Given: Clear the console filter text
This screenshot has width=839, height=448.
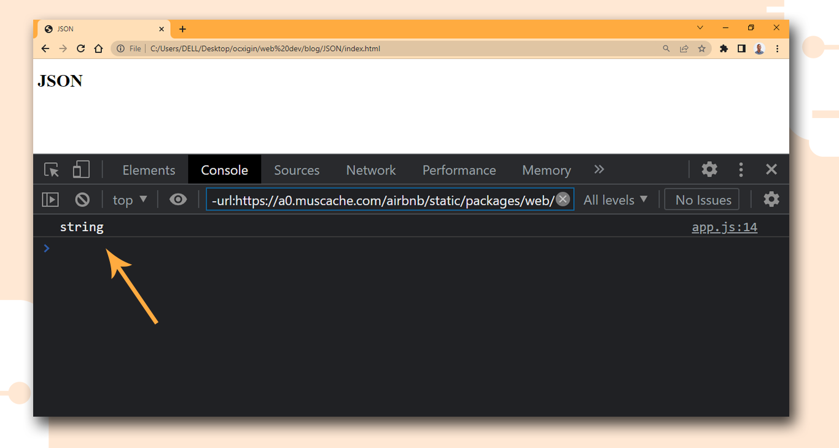Looking at the screenshot, I should pos(563,199).
